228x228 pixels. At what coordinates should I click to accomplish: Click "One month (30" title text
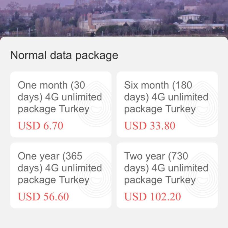52,85
